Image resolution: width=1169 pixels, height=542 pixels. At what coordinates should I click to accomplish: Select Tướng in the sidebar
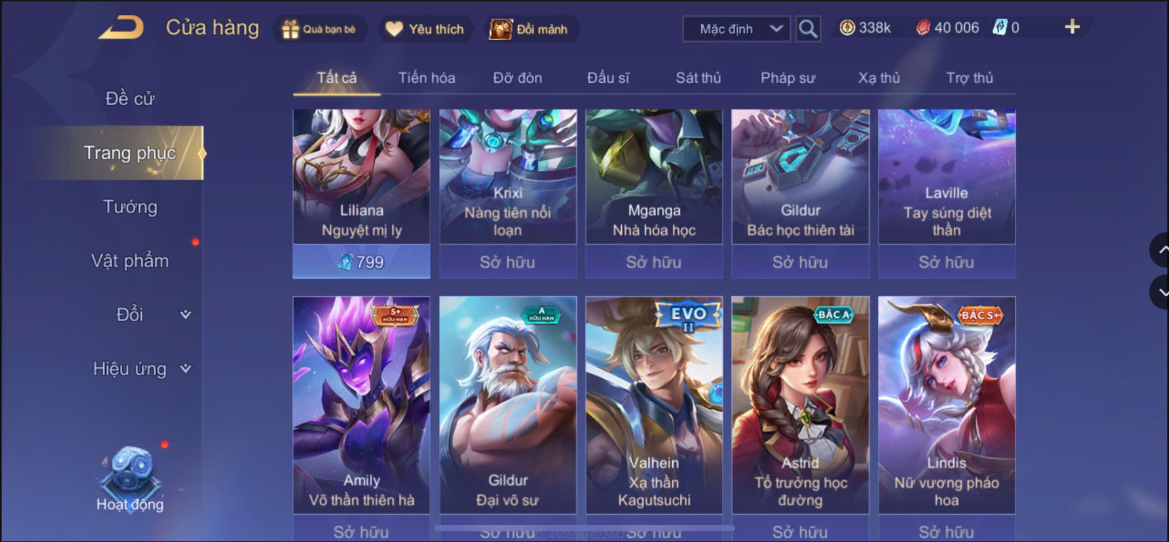[x=130, y=206]
